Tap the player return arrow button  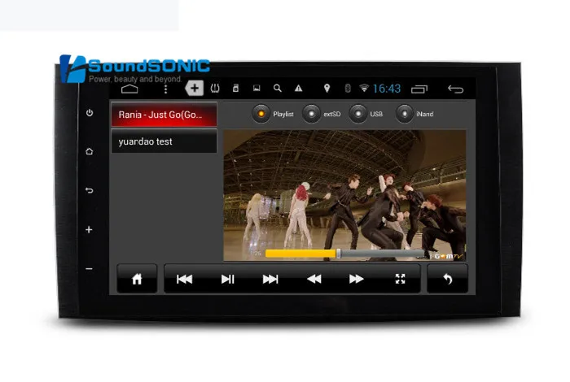[448, 279]
